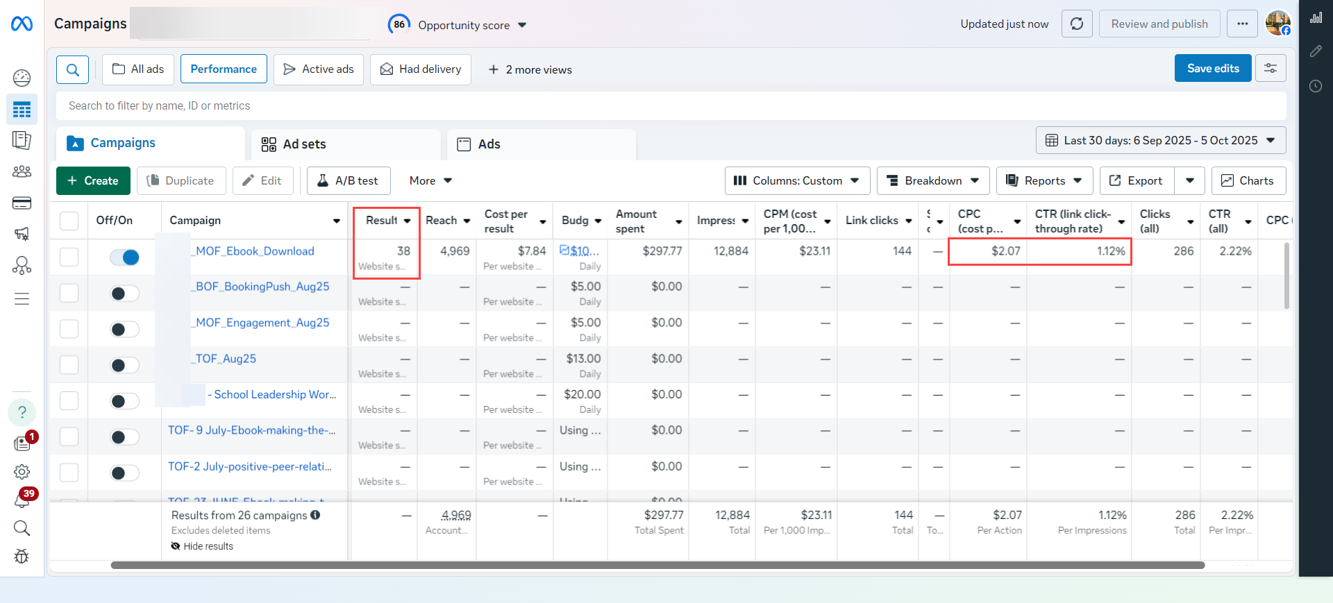The width and height of the screenshot is (1333, 603).
Task: Open the Campaign column header dropdown arrow
Action: pyautogui.click(x=337, y=221)
